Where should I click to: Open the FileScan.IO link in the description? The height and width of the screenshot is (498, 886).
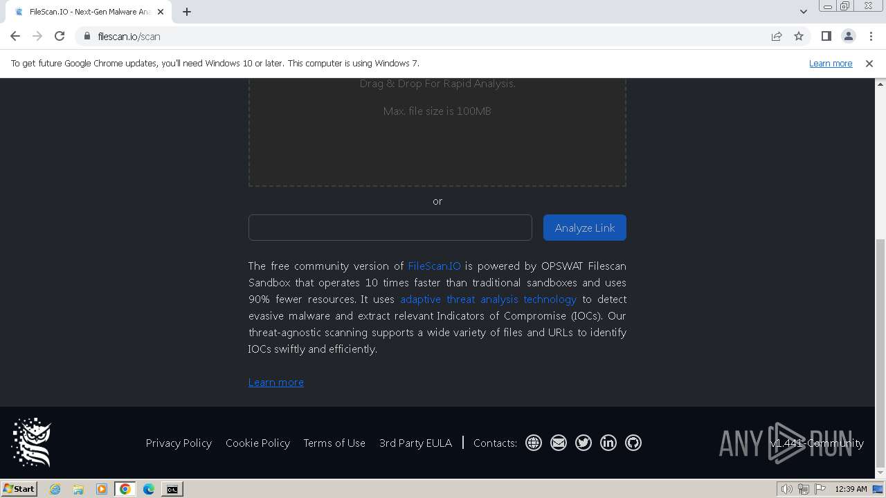tap(434, 266)
